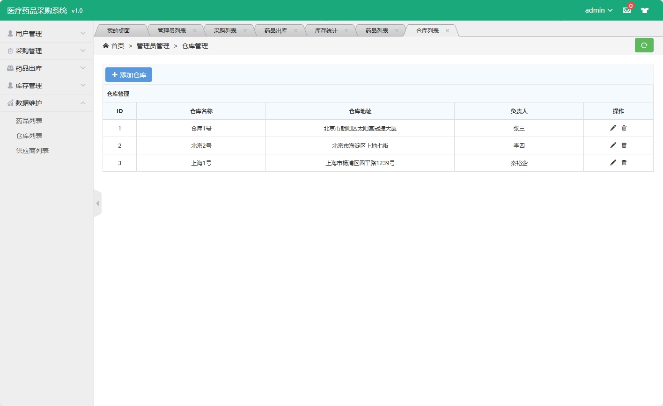Click the 添加仓库 button
663x406 pixels.
(128, 74)
